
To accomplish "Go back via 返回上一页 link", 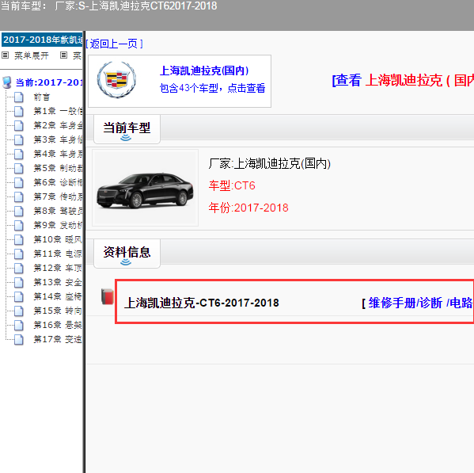I will (114, 44).
